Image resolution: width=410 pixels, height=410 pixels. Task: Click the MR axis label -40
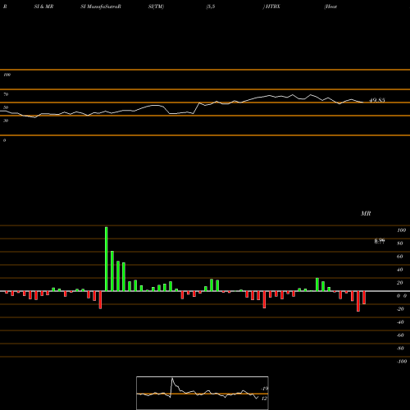400,322
